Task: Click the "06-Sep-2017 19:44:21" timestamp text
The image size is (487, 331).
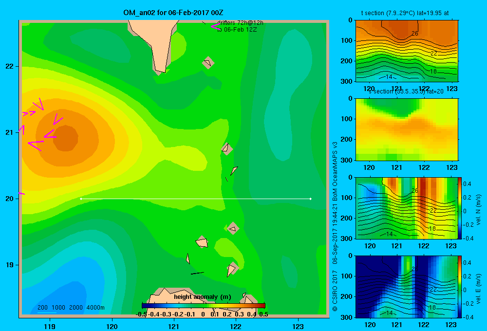Action: [x=335, y=233]
